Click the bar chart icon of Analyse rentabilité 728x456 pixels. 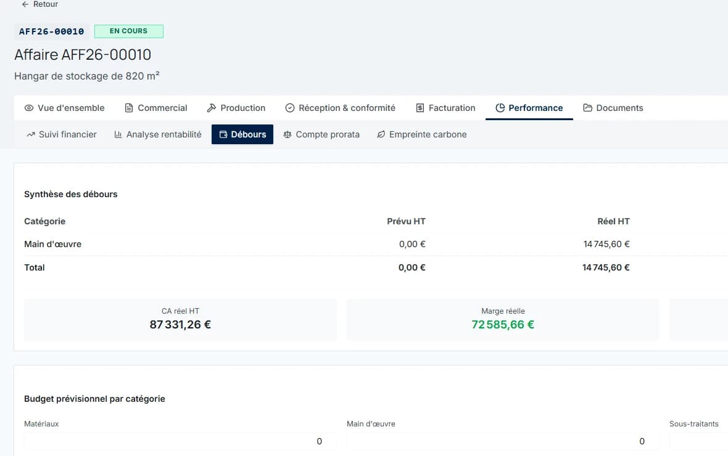click(118, 134)
